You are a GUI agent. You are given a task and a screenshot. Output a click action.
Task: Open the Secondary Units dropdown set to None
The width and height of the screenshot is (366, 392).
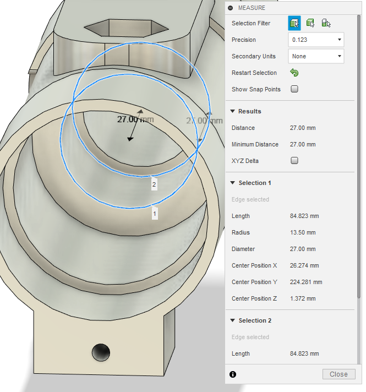click(316, 56)
